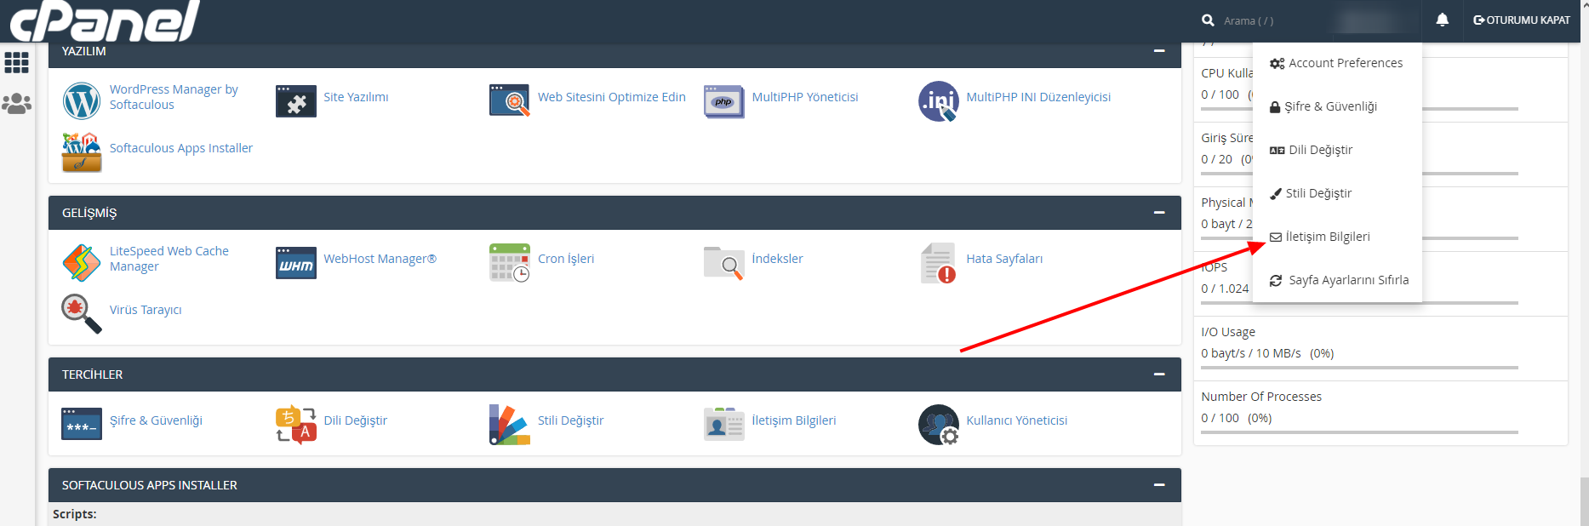Open the İndeksler folder icon
The width and height of the screenshot is (1589, 526).
coord(724,263)
